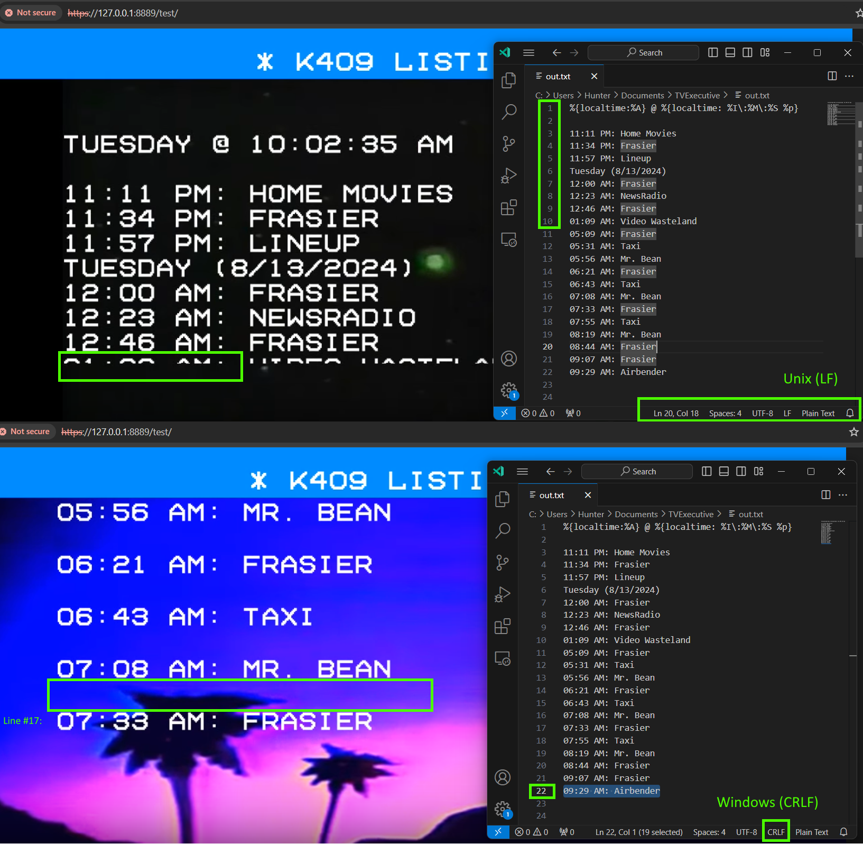Open notifications bell in bottom VS Code status bar
The width and height of the screenshot is (863, 844).
[x=843, y=832]
